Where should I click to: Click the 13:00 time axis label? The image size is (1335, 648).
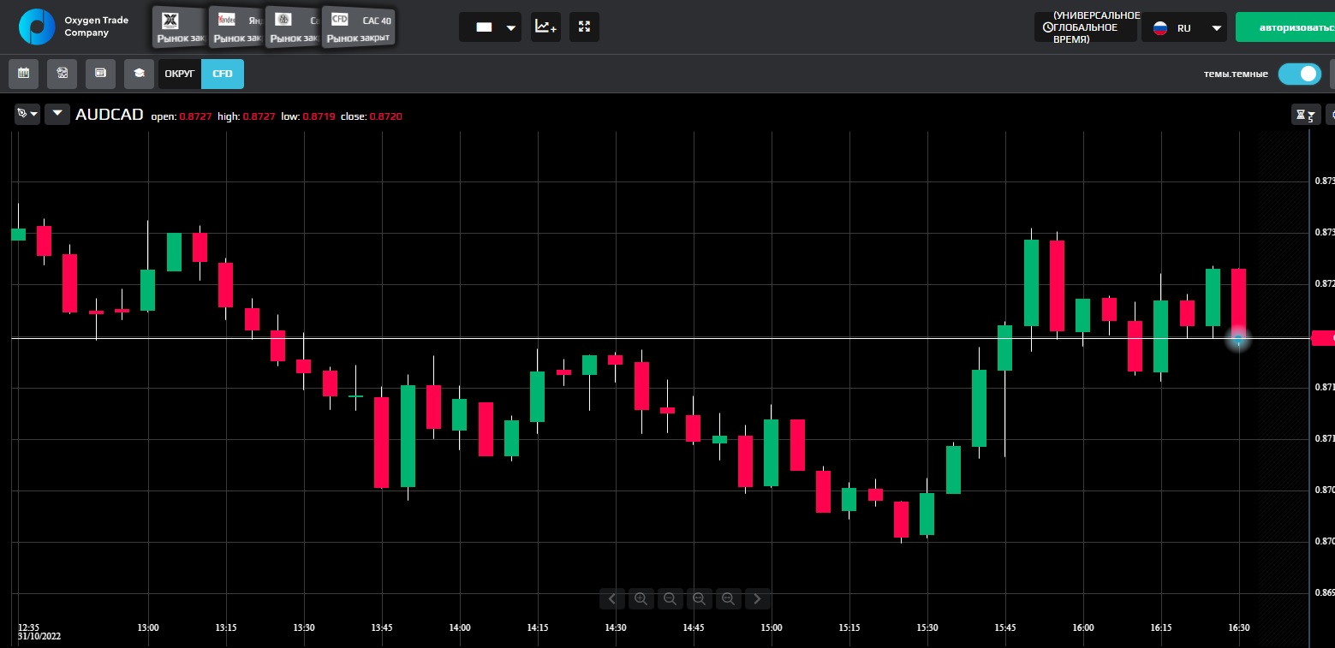click(x=148, y=627)
